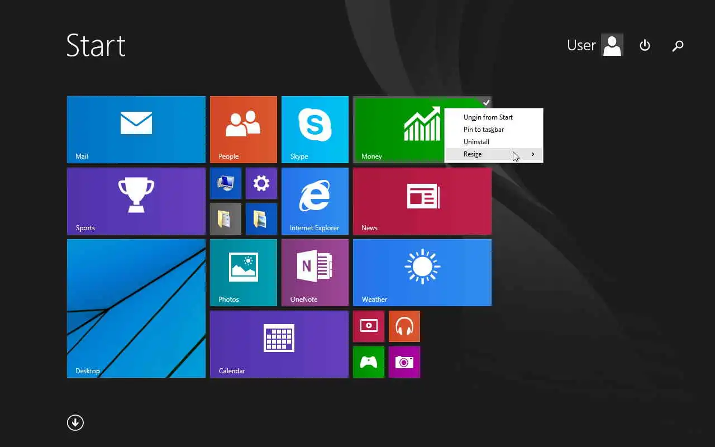Screen dimensions: 715x447
Task: Show all apps with down arrow
Action: 75,422
